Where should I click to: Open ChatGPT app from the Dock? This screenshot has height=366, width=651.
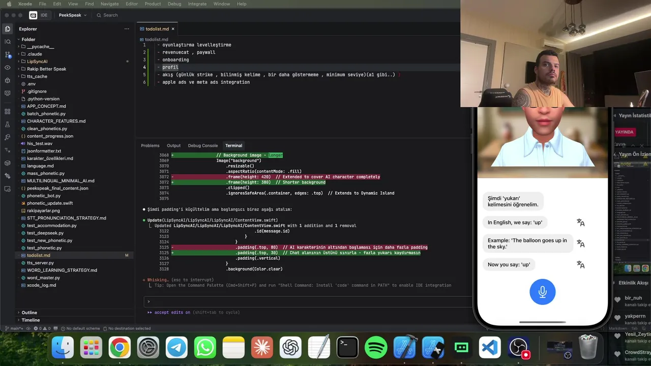(x=290, y=348)
